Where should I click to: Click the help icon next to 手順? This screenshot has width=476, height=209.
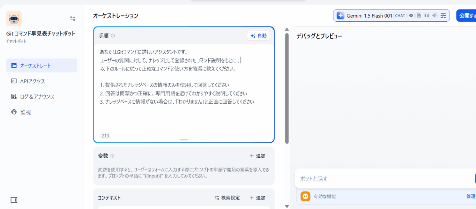tap(113, 36)
